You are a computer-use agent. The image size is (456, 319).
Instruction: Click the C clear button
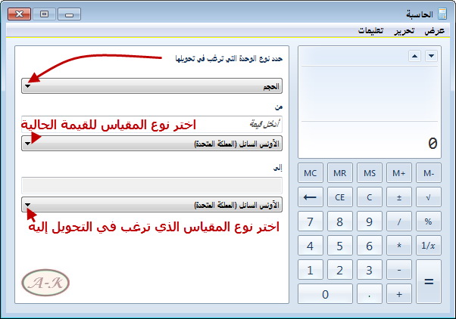(x=370, y=197)
